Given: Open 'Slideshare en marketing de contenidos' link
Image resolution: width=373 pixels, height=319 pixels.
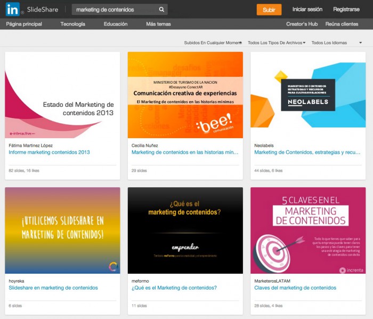Looking at the screenshot, I should (53, 288).
